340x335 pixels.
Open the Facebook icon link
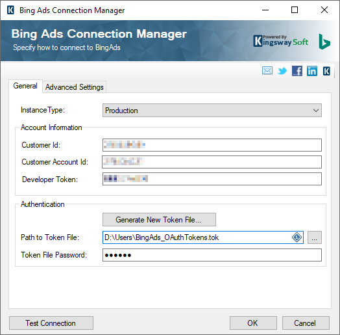click(x=297, y=71)
